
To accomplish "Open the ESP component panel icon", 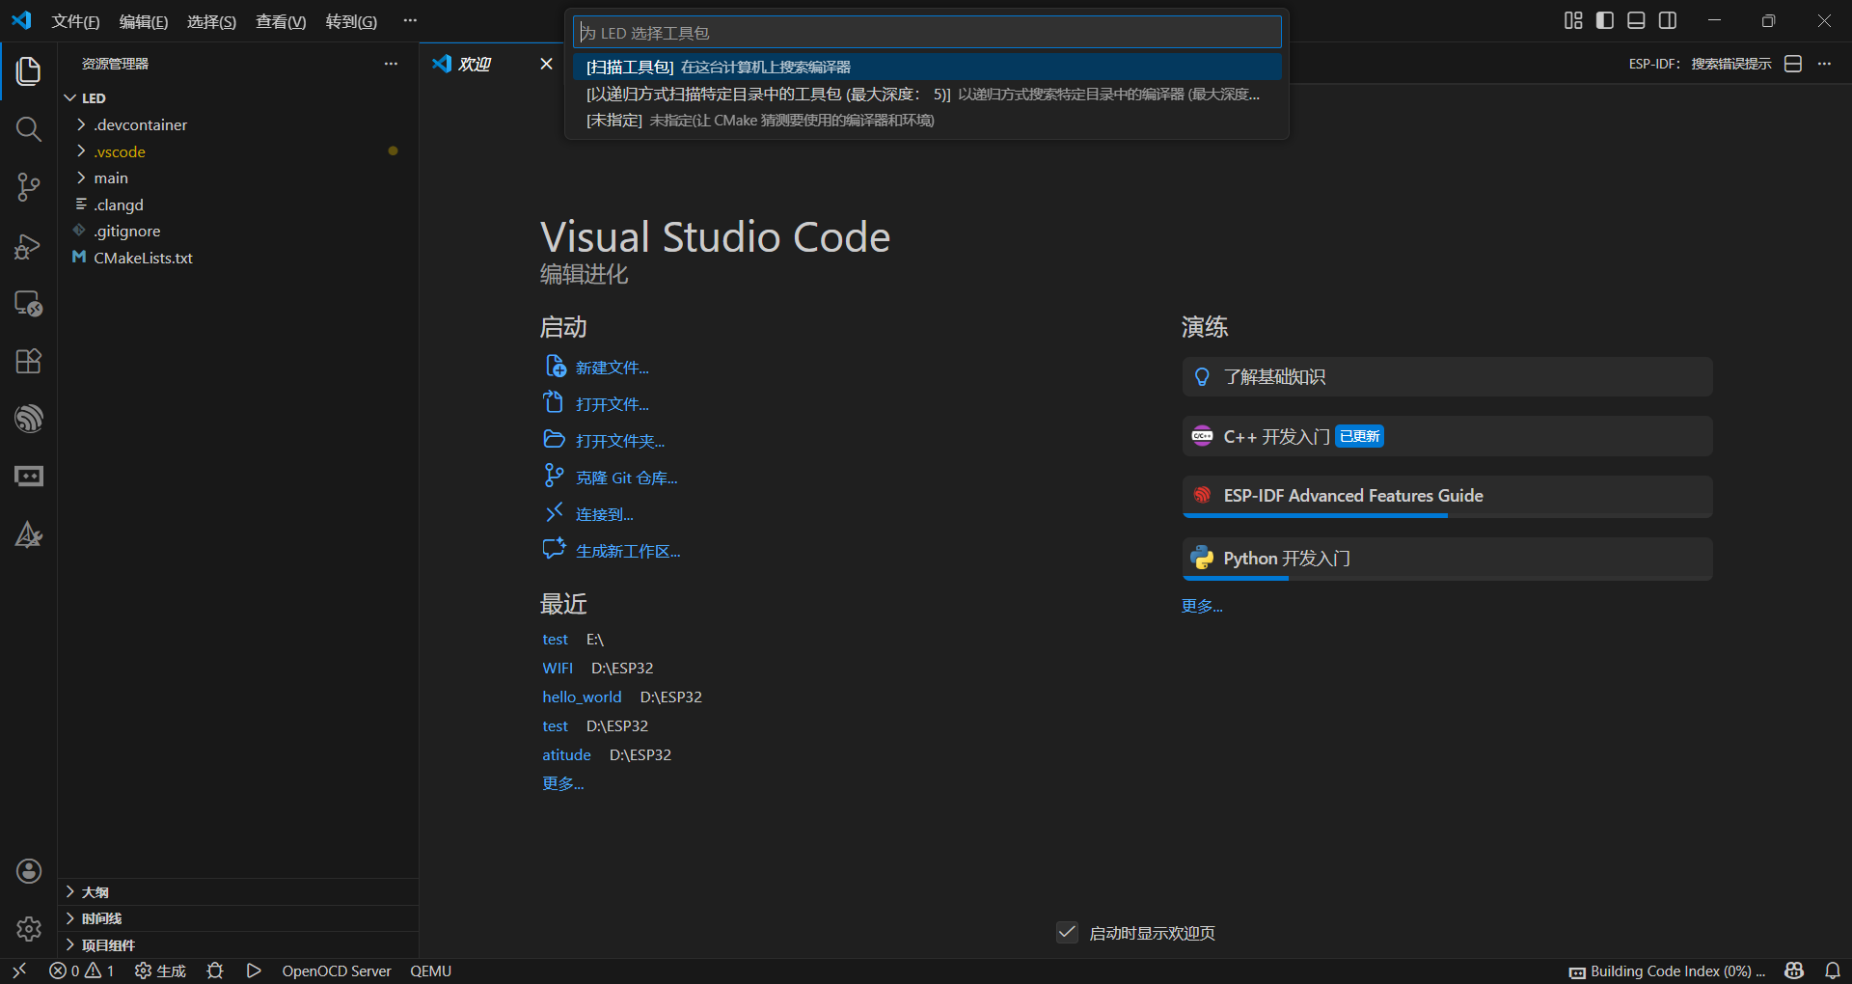I will pyautogui.click(x=28, y=477).
